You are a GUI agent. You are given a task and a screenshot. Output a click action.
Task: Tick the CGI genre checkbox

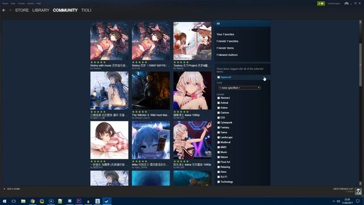point(218,118)
